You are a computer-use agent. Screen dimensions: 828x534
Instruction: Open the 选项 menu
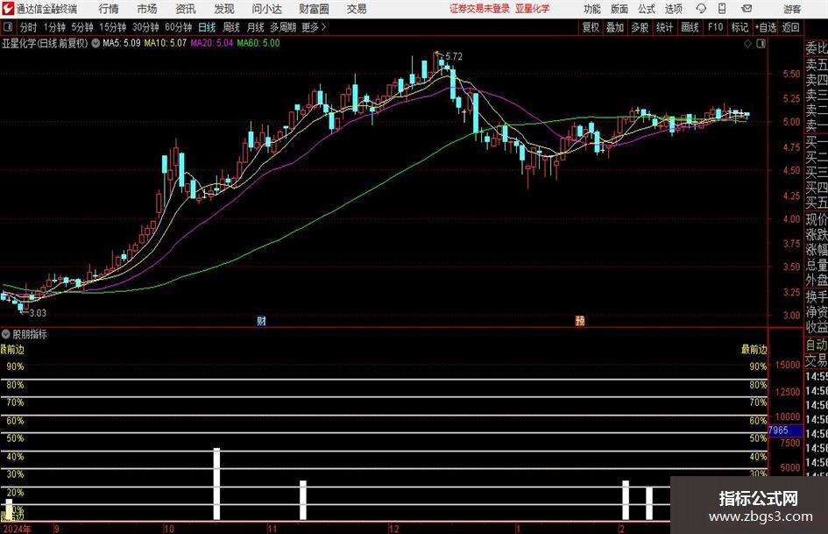click(673, 9)
